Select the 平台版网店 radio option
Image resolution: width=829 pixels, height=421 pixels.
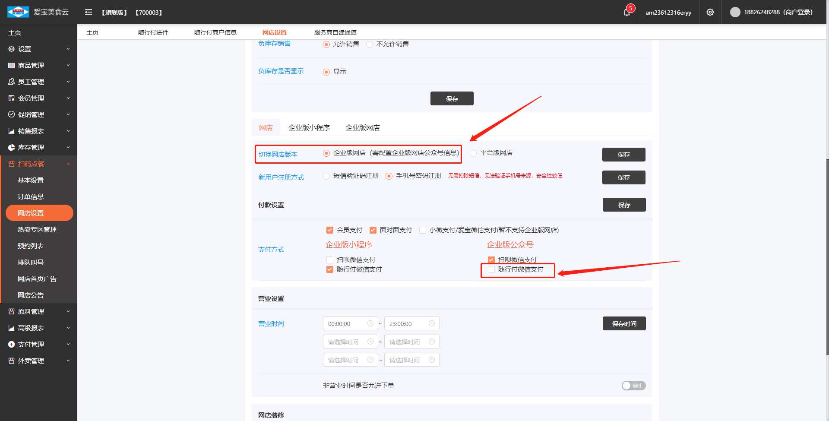[x=474, y=153]
